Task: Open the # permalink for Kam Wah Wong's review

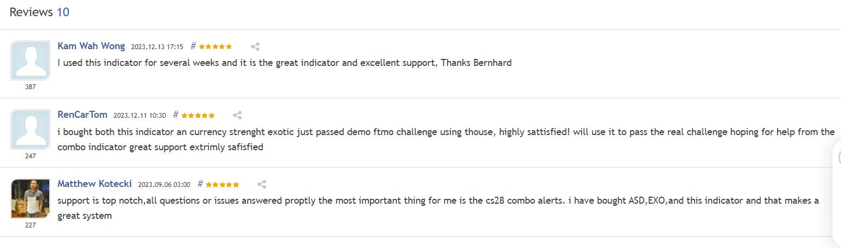Action: tap(193, 46)
